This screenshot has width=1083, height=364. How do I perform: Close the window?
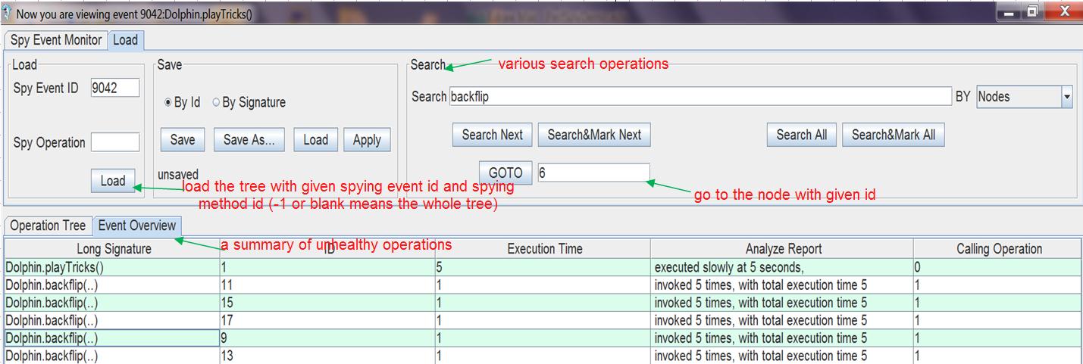(1063, 11)
